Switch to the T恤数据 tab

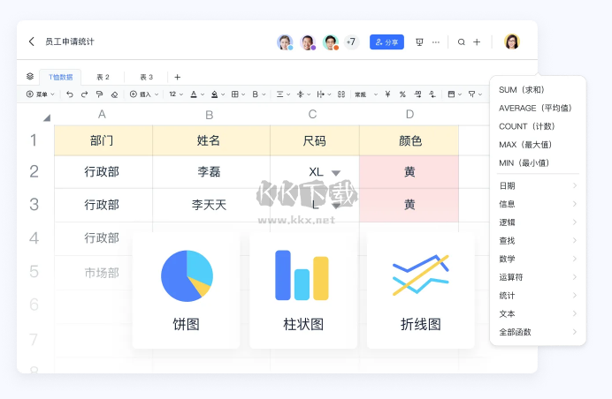click(x=60, y=77)
